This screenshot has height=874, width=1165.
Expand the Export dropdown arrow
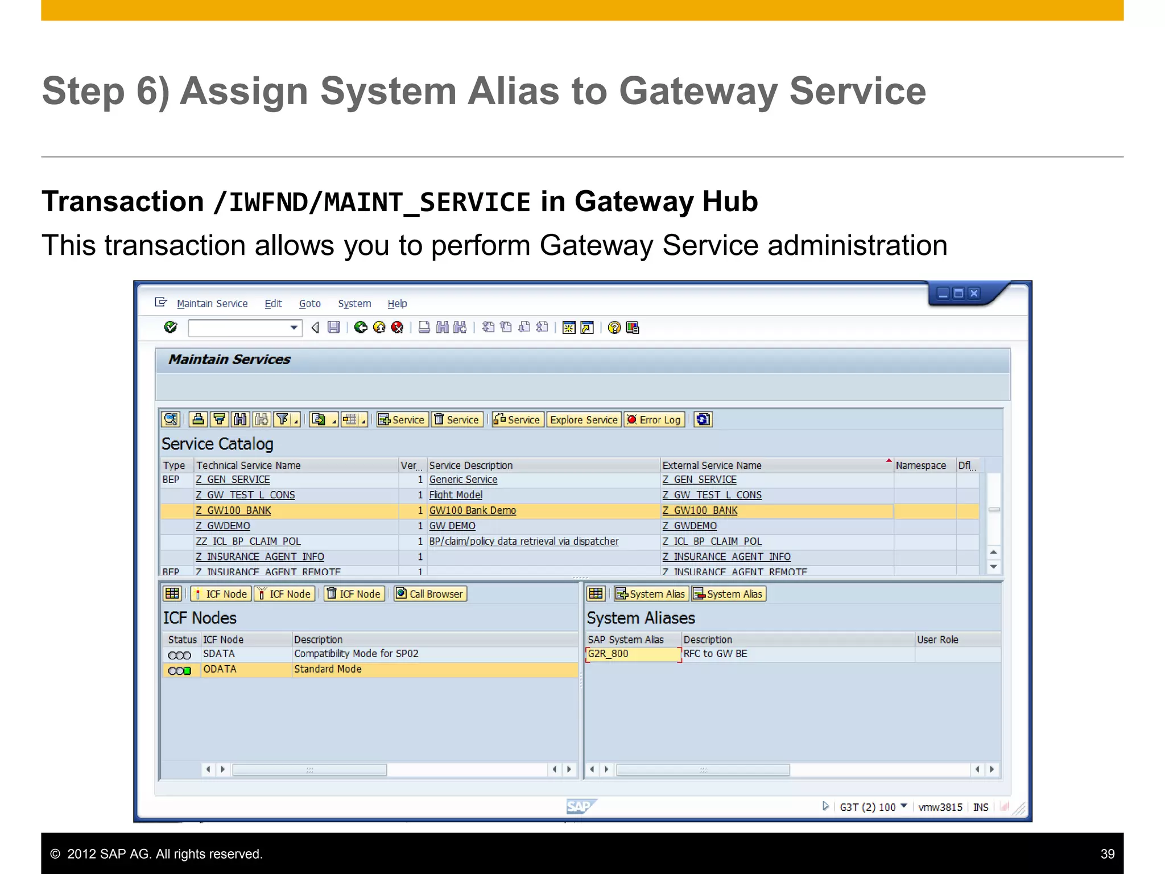334,420
